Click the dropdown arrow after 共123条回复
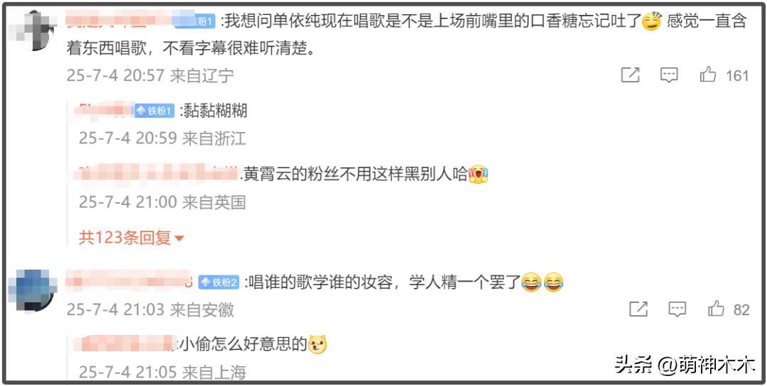Viewport: 767px width, 386px height. click(x=179, y=239)
